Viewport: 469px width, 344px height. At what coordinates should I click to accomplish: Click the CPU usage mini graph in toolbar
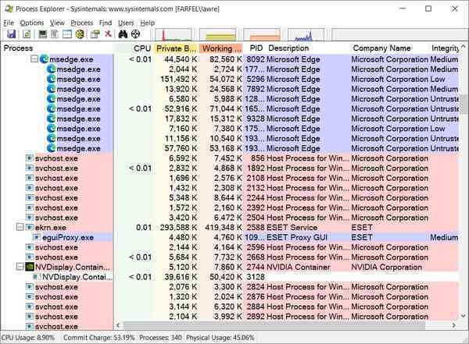tap(175, 36)
